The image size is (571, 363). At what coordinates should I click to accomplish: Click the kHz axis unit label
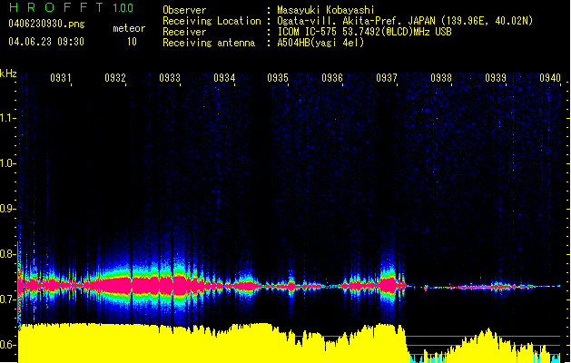coord(8,74)
